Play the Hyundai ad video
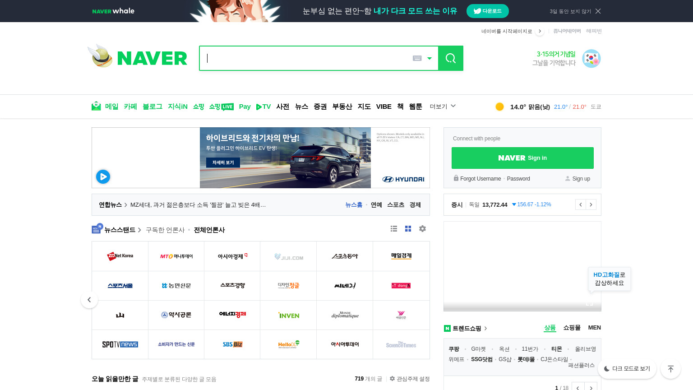 tap(103, 176)
